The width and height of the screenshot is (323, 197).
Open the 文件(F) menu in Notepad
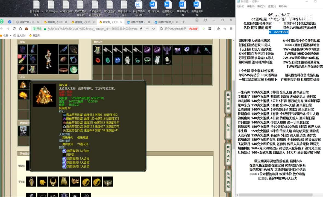(x=240, y=6)
